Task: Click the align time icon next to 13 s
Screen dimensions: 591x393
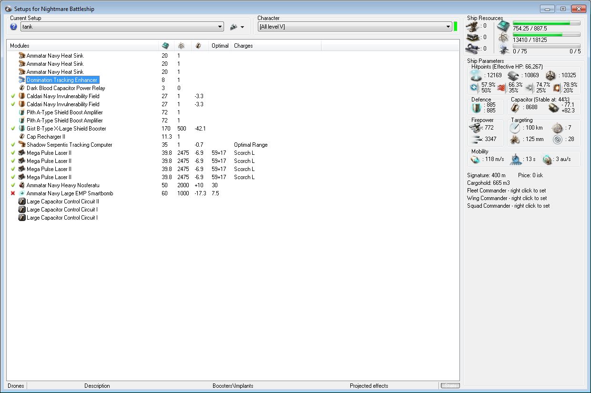Action: pos(515,160)
